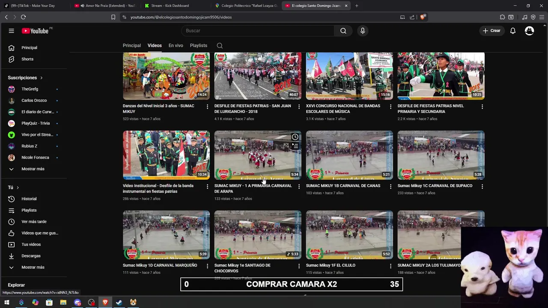
Task: Open options menu for XXVI CONCURSO NACIONAL DE BANDAS video
Action: click(x=390, y=107)
